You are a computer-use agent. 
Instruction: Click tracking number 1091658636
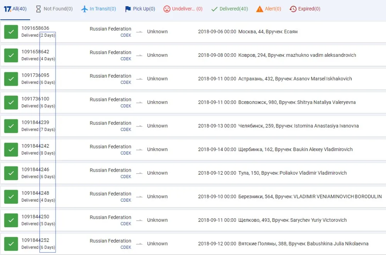click(35, 28)
